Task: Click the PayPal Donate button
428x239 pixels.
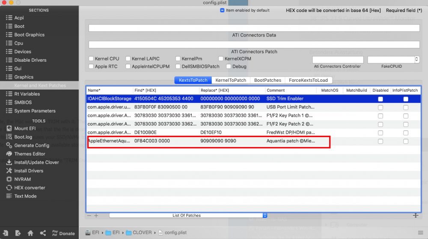Action: click(x=63, y=233)
